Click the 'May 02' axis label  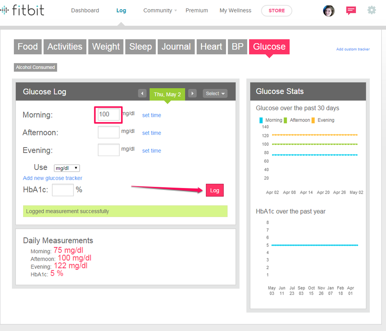click(x=357, y=192)
